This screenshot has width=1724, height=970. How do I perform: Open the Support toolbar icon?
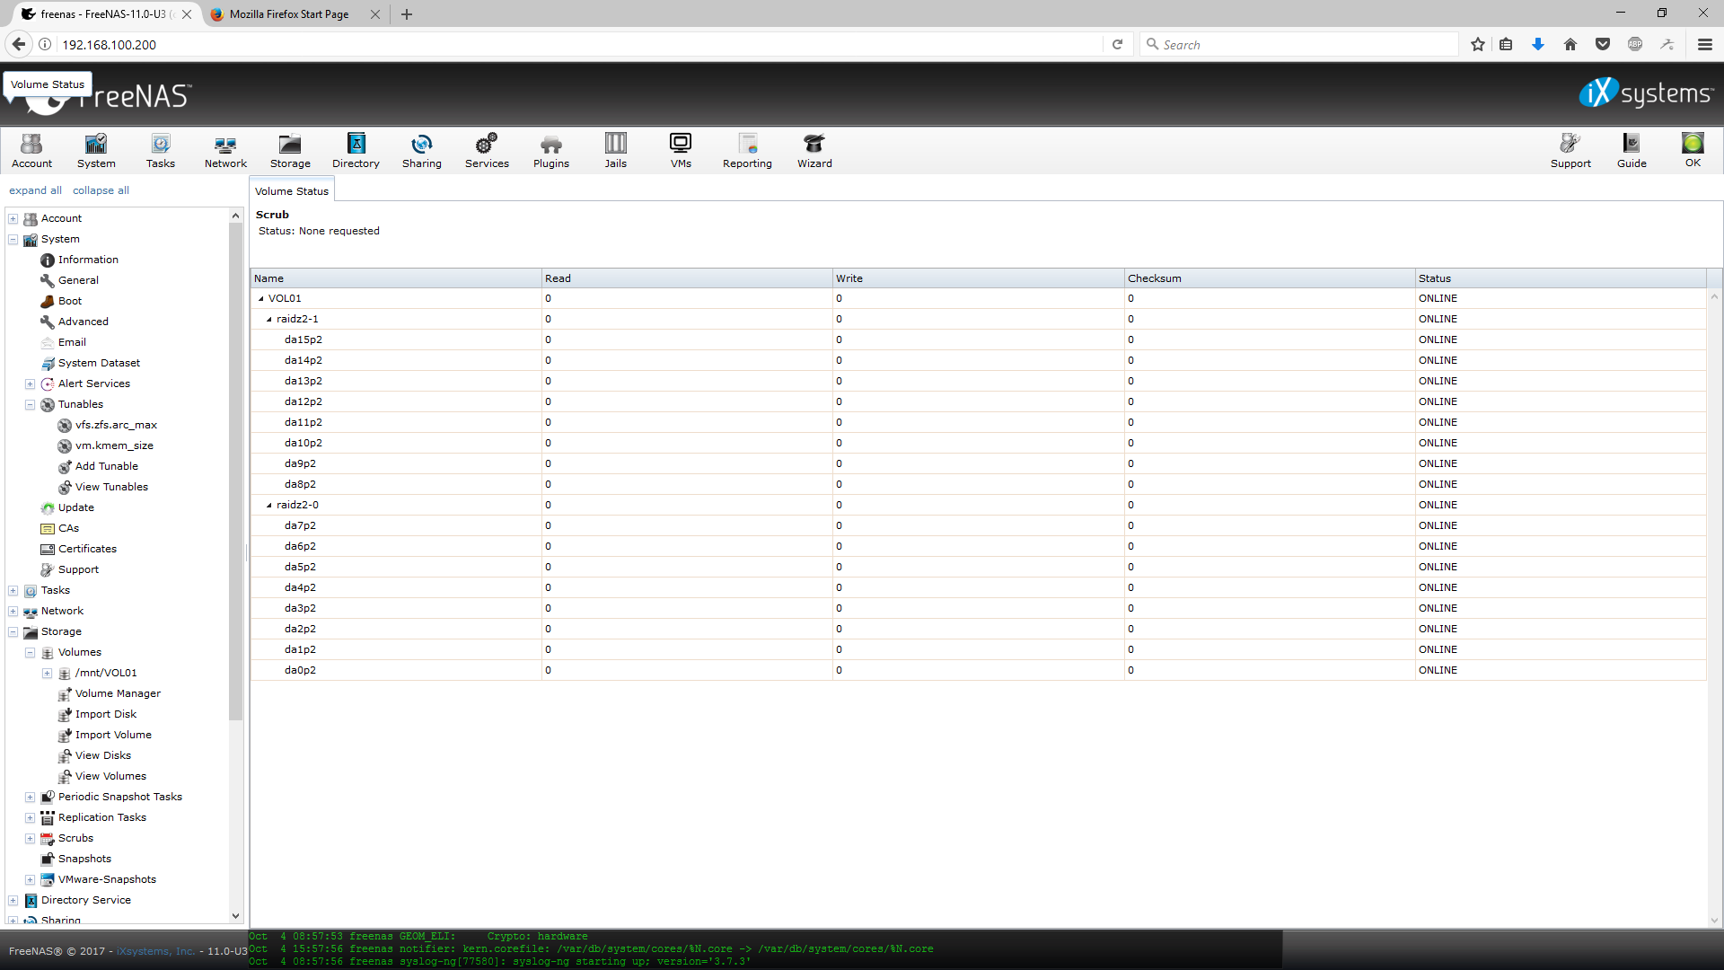[1570, 150]
